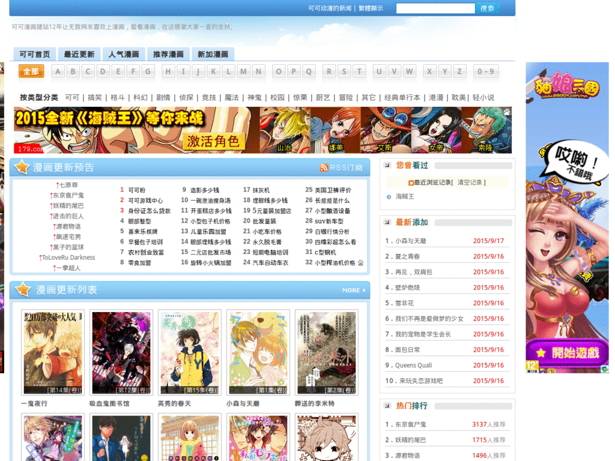
Task: Filter comics by letter K
Action: [x=213, y=71]
